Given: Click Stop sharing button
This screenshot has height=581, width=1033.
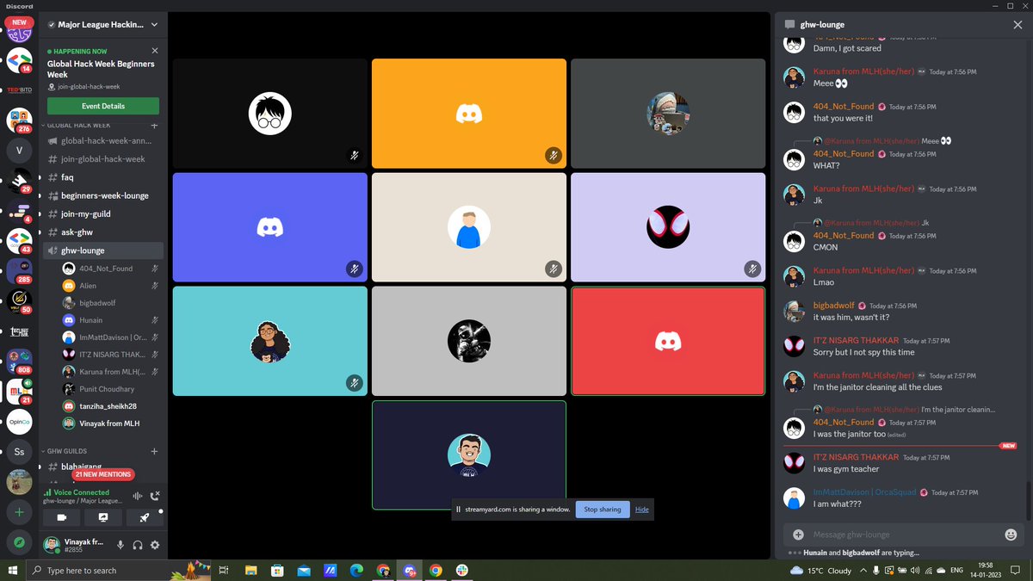Looking at the screenshot, I should [x=603, y=510].
